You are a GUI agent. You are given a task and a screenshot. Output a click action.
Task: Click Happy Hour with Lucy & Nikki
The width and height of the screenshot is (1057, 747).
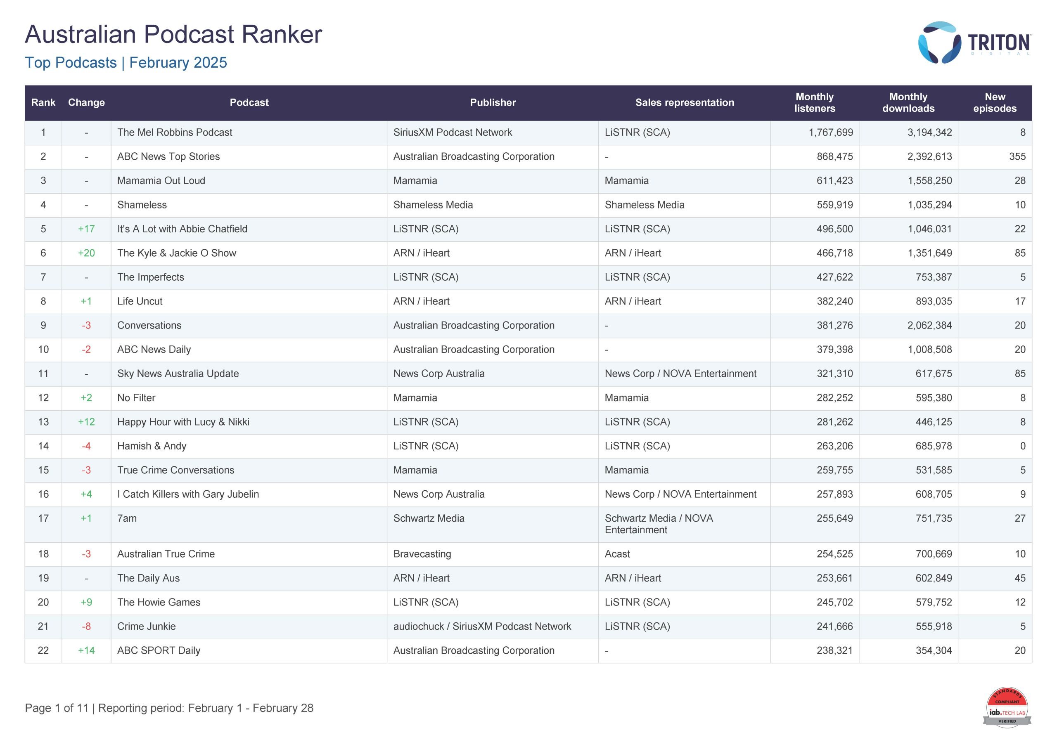tap(183, 422)
